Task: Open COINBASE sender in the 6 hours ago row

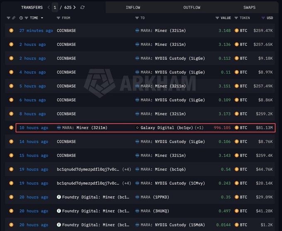Action: [66, 100]
